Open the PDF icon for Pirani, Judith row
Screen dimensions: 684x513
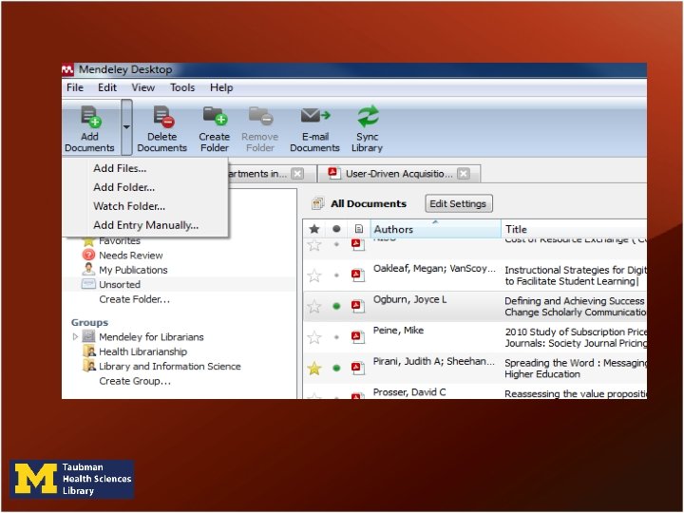tap(358, 369)
